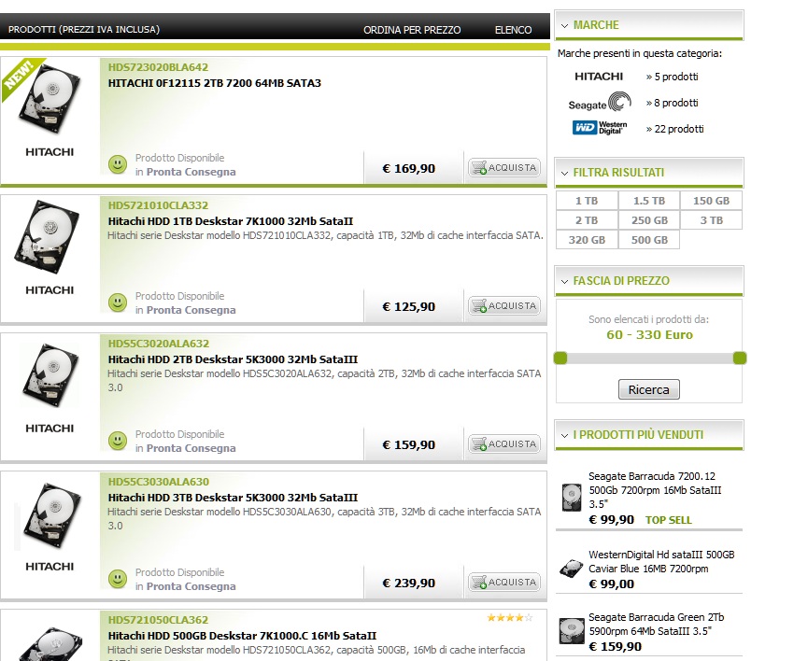This screenshot has width=808, height=661.
Task: Open hard drive image of HDS721010CLA332
Action: click(x=48, y=237)
